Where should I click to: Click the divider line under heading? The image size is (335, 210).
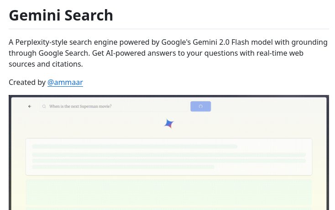pos(169,29)
